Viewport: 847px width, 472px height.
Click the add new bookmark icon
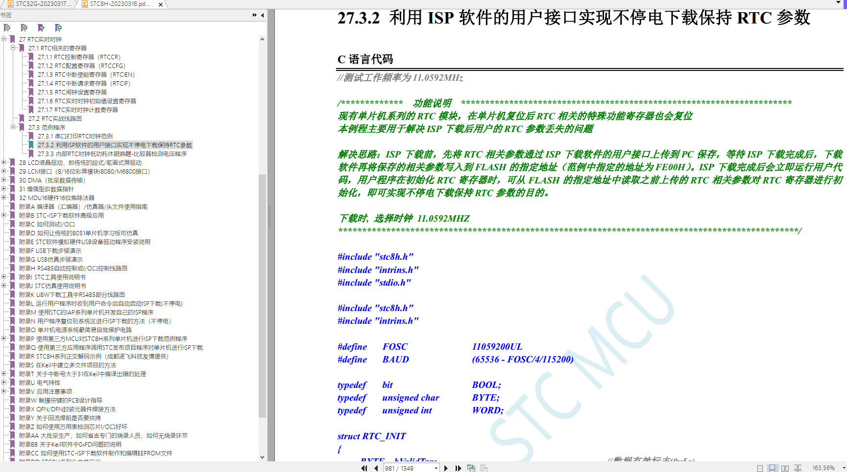[24, 28]
